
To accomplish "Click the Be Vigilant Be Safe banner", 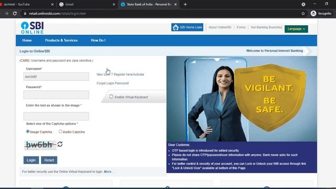I will coord(241,99).
